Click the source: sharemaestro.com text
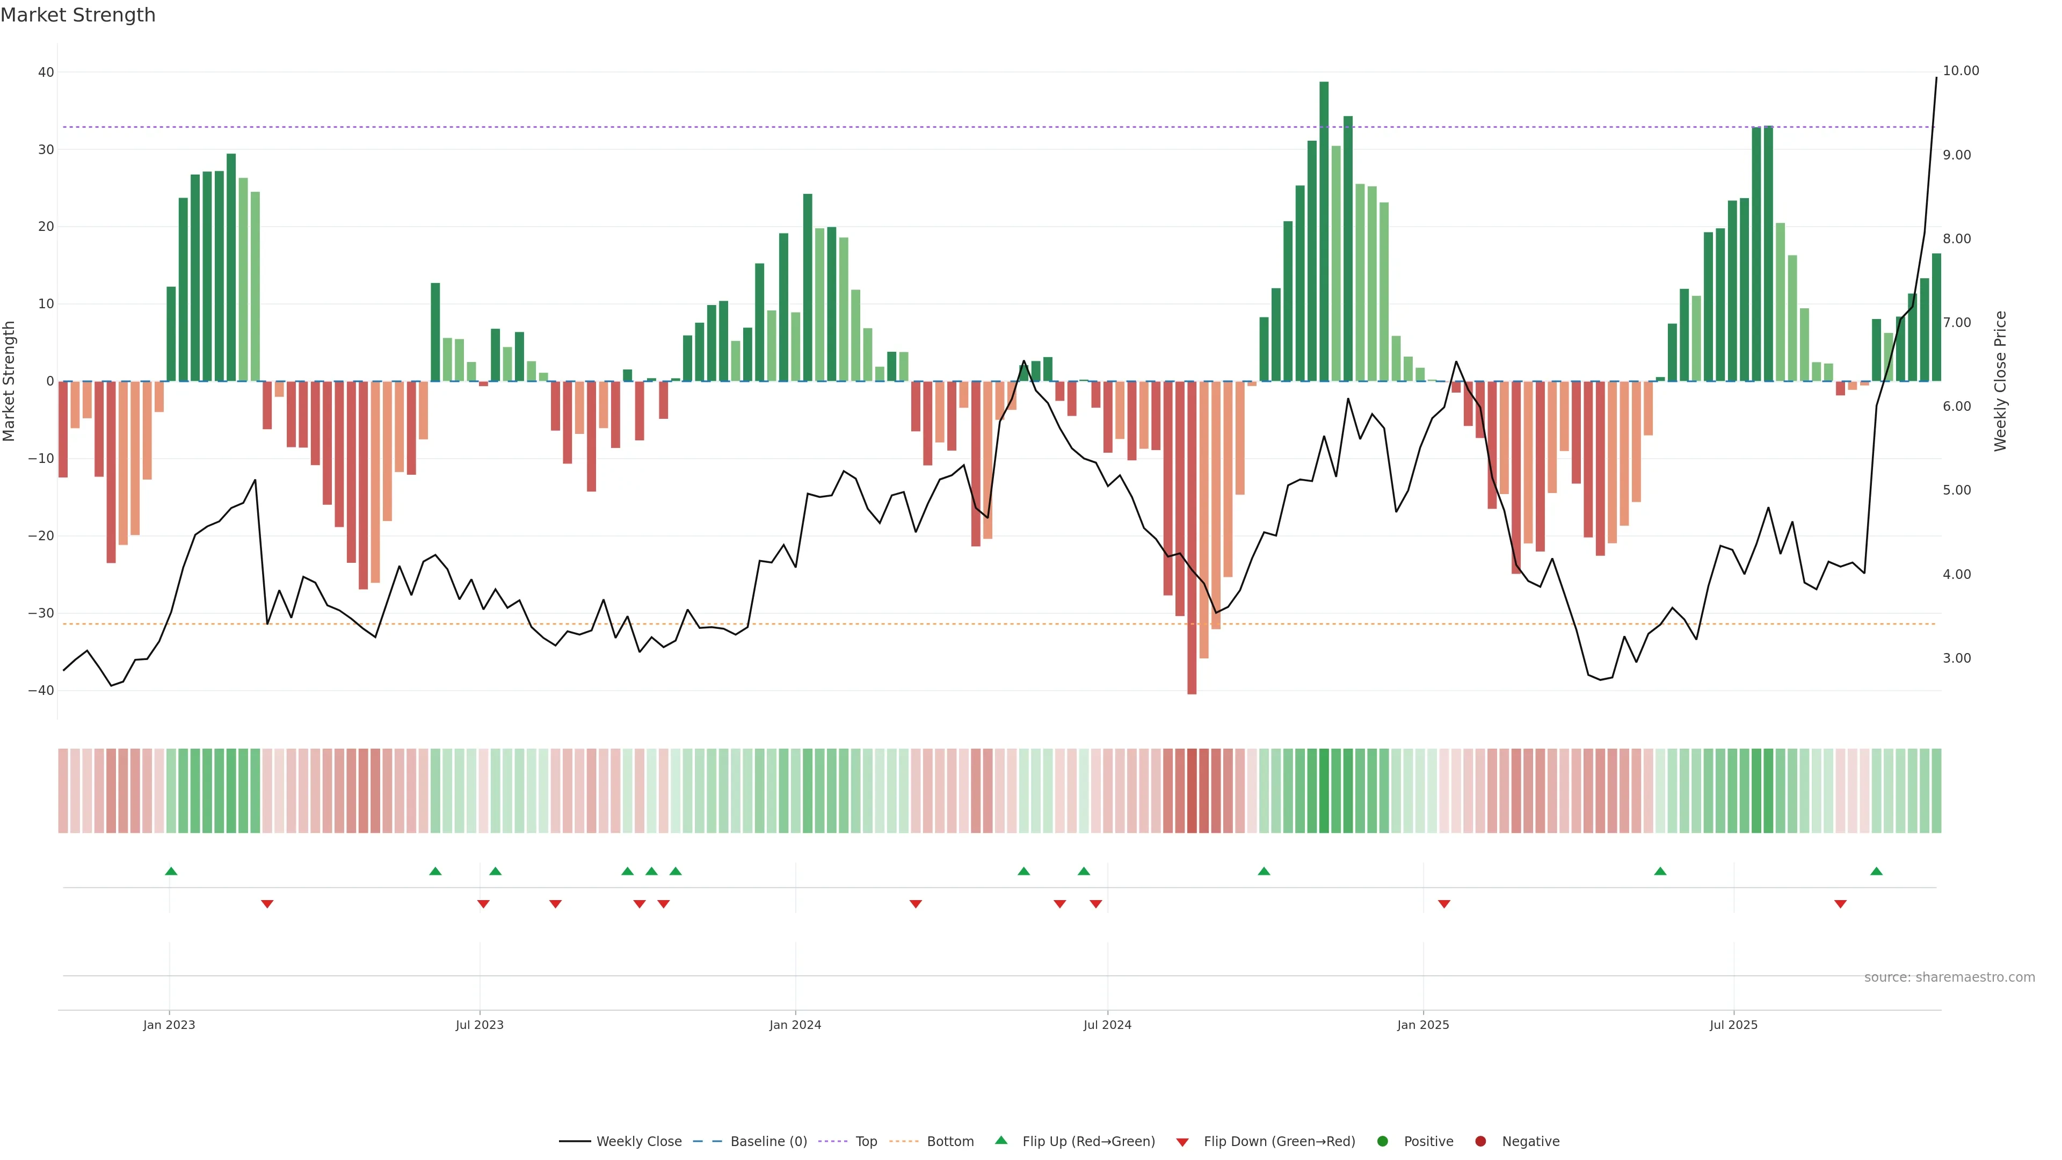Image resolution: width=2062 pixels, height=1160 pixels. tap(1949, 977)
